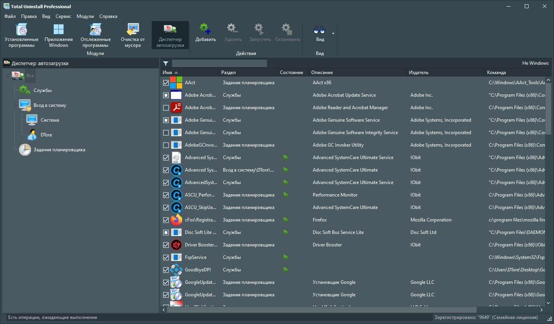Click the Не Windows filter link
This screenshot has width=554, height=324.
(535, 63)
